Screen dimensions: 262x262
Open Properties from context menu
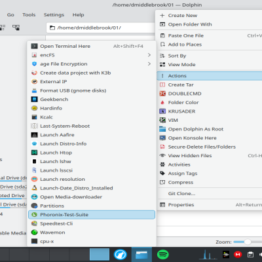pos(210,205)
